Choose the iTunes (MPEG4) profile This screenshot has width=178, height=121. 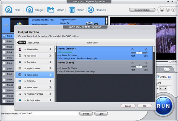[105, 53]
